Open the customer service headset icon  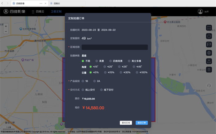(x=209, y=85)
